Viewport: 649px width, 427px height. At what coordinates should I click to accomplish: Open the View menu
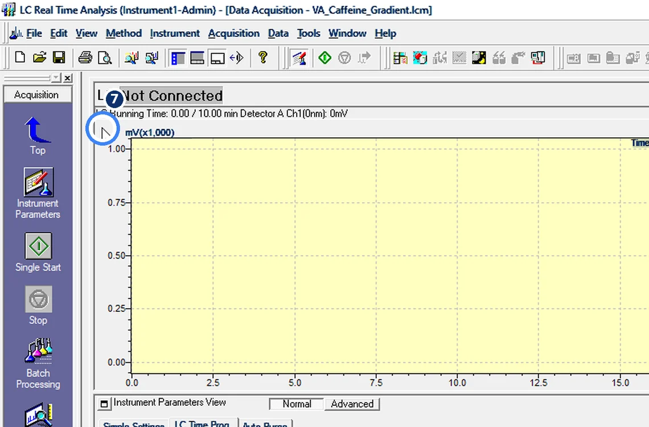87,33
